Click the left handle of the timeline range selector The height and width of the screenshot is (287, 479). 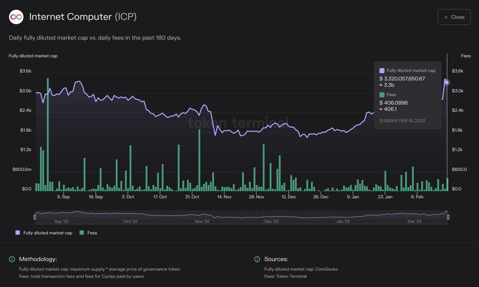tap(36, 217)
